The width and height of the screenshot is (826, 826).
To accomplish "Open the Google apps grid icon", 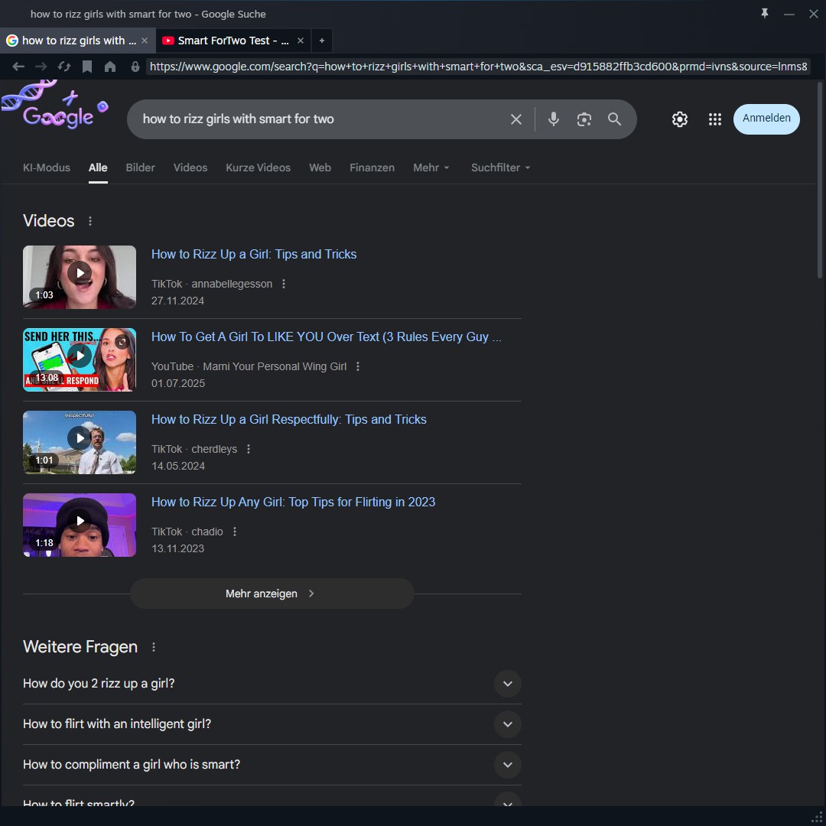I will click(x=715, y=119).
